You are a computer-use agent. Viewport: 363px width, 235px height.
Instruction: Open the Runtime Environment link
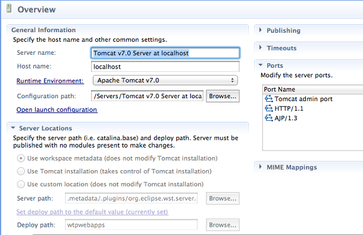click(50, 81)
